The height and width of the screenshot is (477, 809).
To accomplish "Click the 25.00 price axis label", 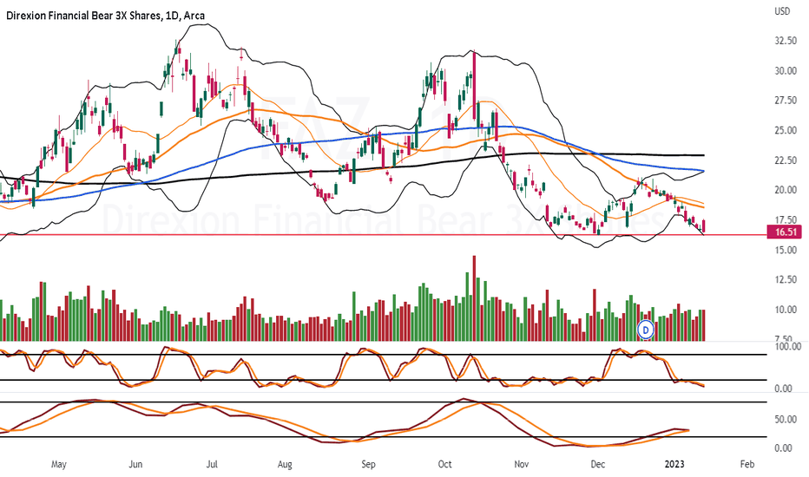I will click(786, 130).
